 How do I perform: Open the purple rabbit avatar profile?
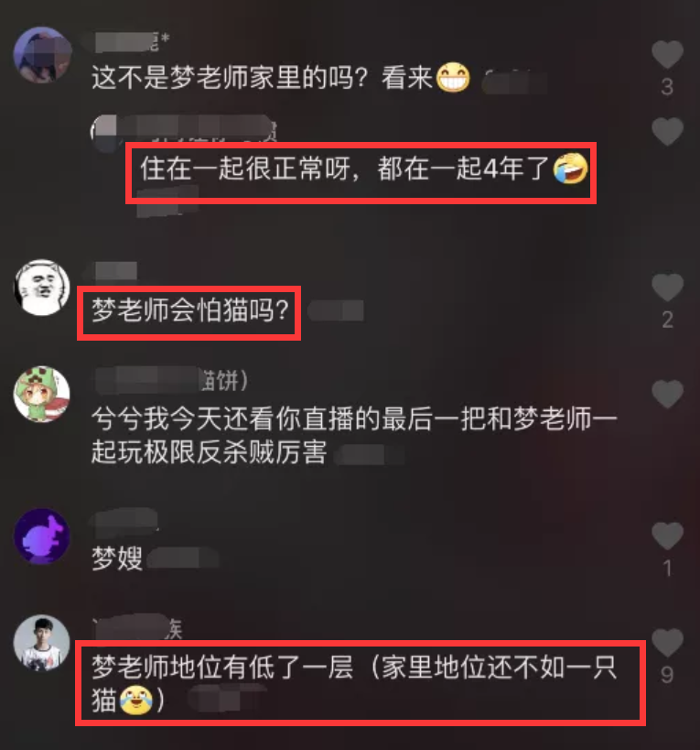[x=42, y=537]
